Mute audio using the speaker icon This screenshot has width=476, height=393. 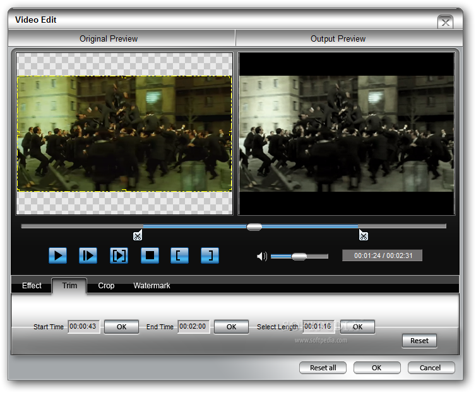point(262,256)
